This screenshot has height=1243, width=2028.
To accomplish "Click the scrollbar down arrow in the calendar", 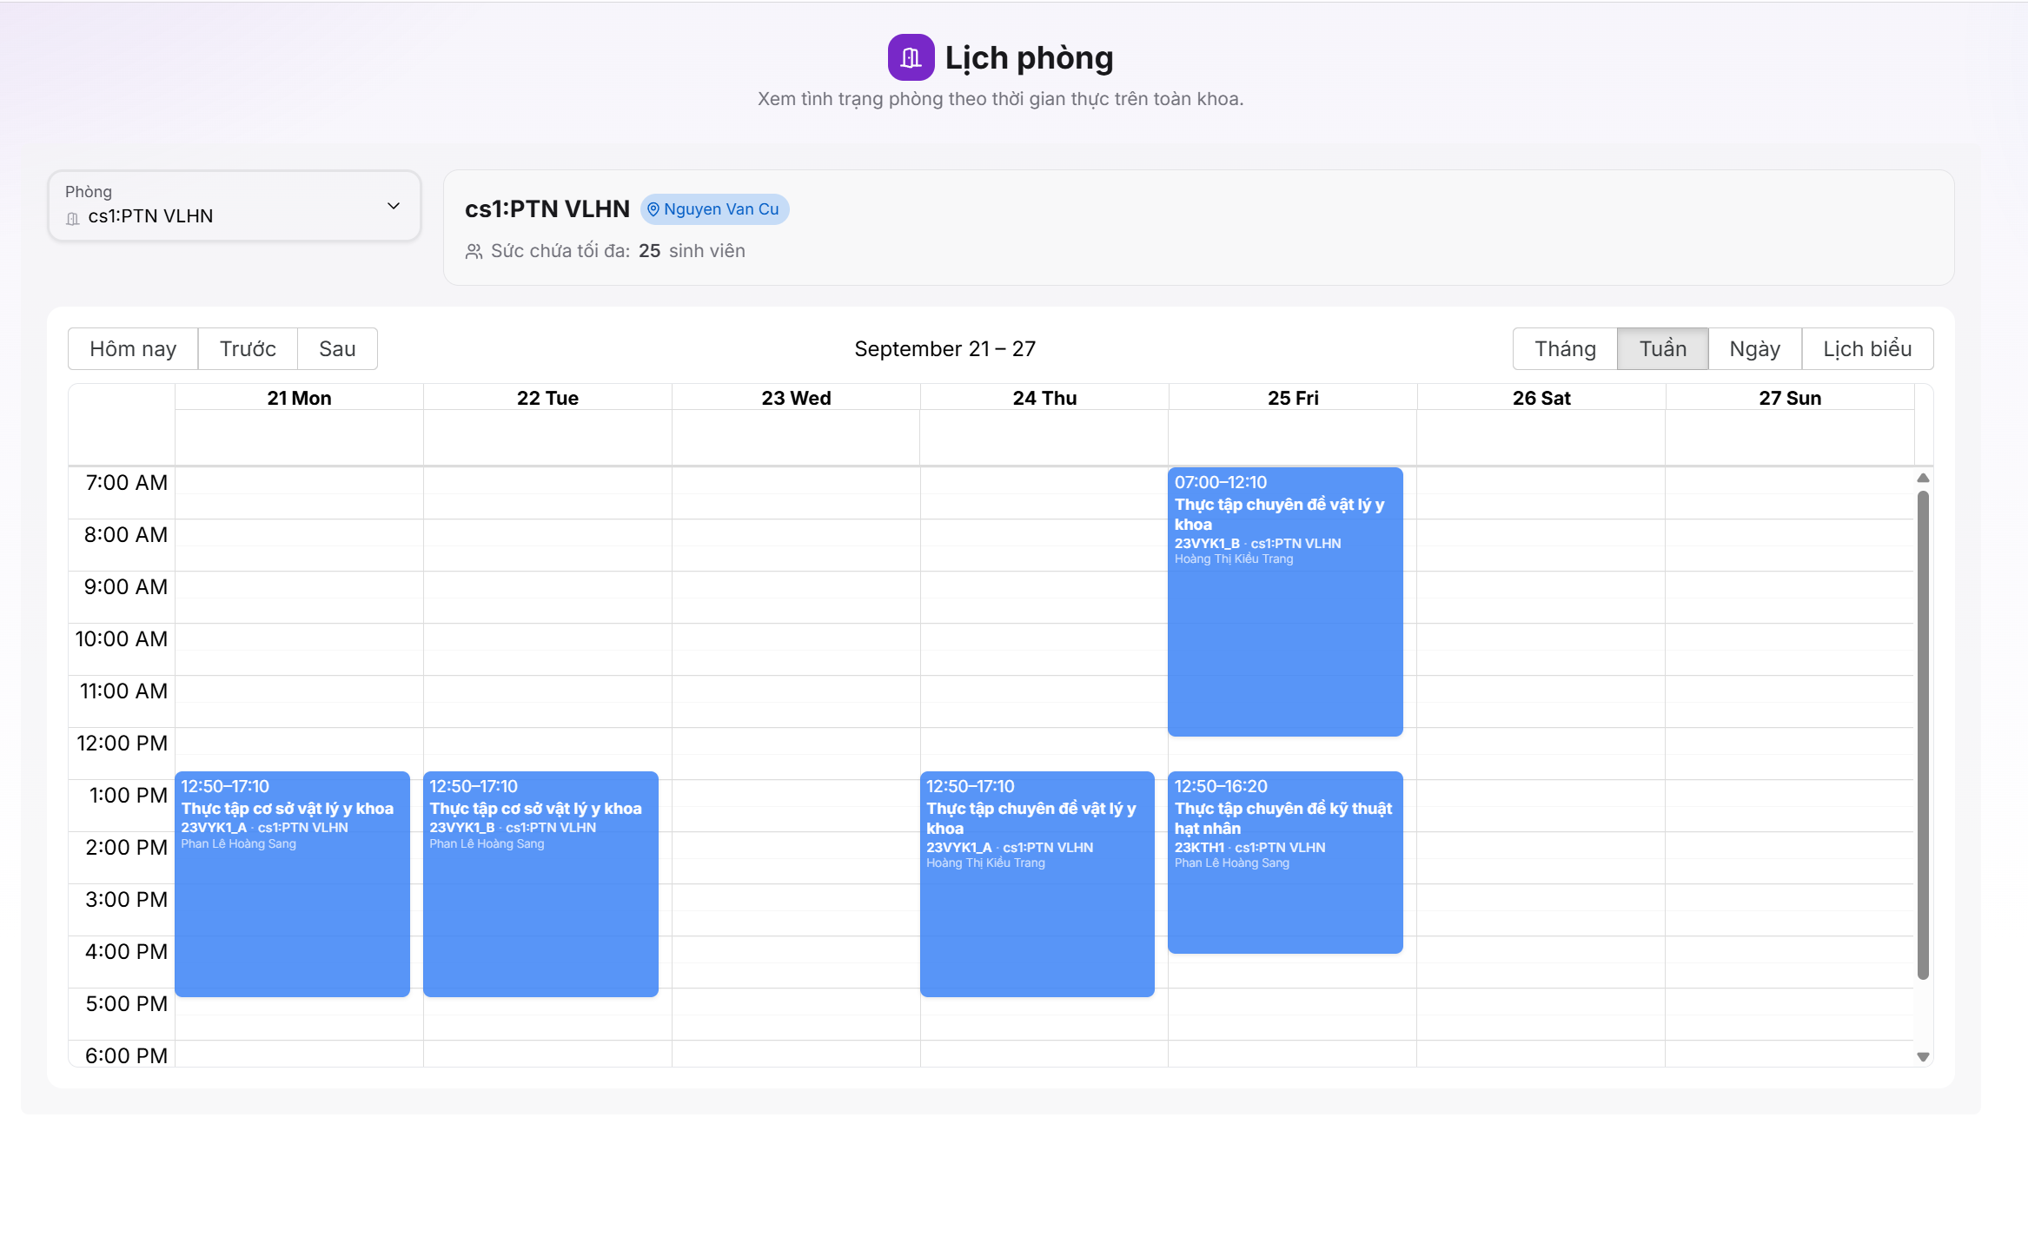I will 1923,1057.
